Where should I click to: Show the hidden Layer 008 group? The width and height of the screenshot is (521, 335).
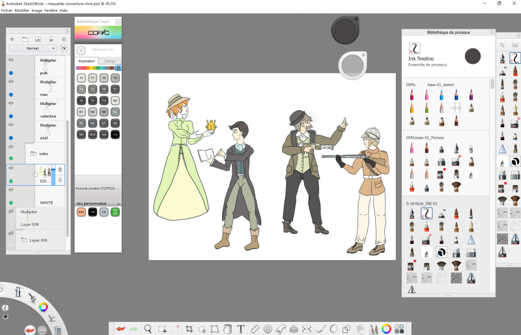[11, 233]
